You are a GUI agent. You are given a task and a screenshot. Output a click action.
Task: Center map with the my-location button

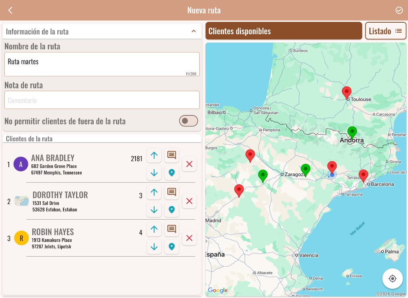point(392,279)
